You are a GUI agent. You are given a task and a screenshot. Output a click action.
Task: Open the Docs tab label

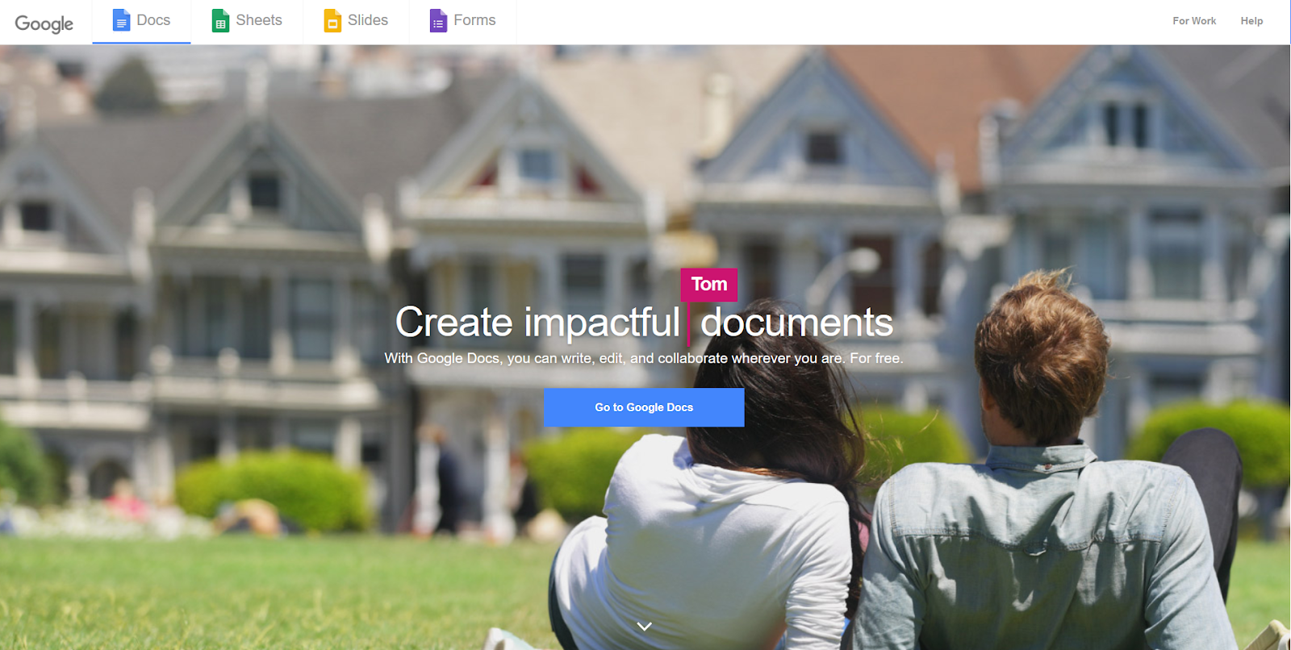click(x=153, y=20)
